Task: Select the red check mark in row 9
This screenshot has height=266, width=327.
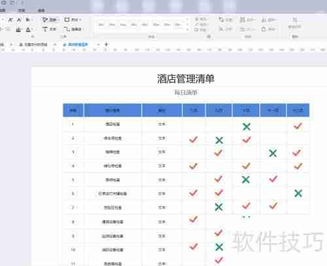Action: click(218, 233)
